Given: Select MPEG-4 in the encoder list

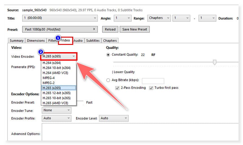Looking at the screenshot, I should 49,78.
